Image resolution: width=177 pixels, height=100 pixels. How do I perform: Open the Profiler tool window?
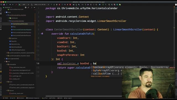tap(52, 98)
